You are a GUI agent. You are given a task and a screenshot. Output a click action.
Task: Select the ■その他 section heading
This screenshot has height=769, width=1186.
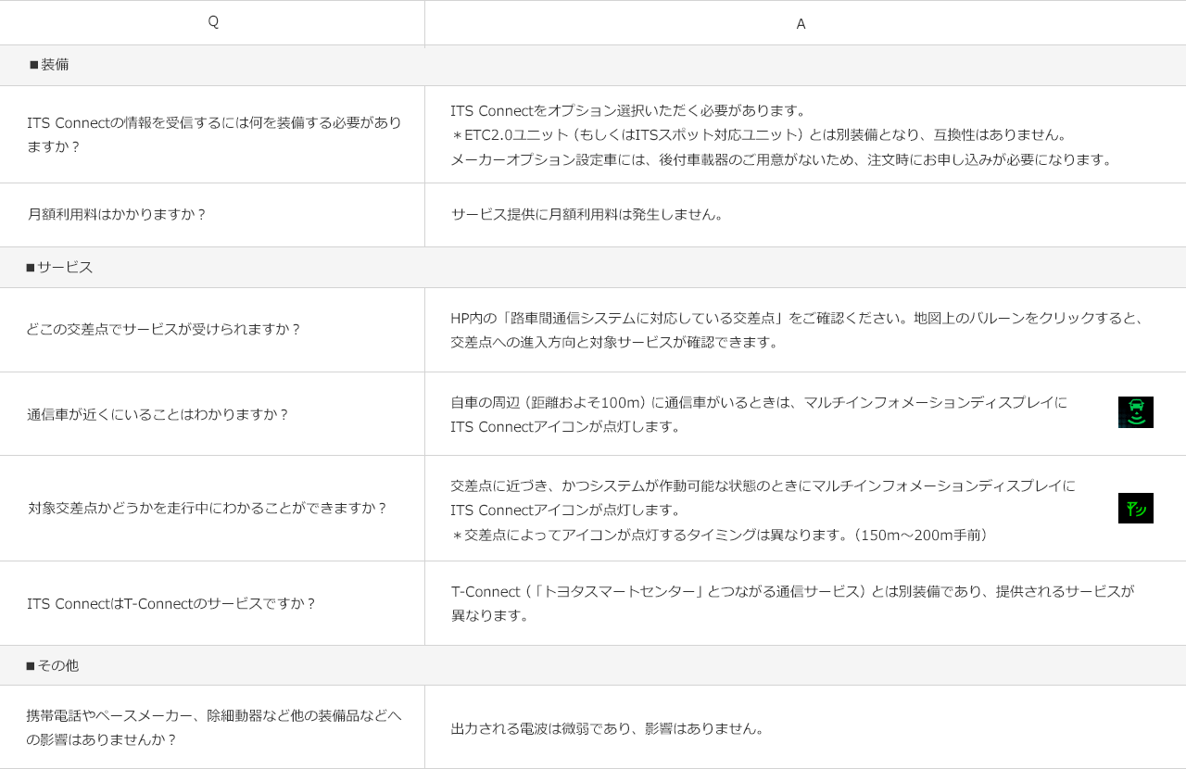pyautogui.click(x=52, y=665)
